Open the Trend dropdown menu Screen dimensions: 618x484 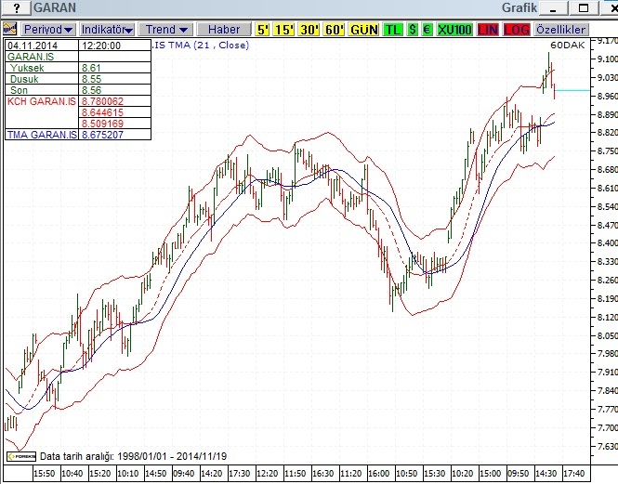pos(166,30)
